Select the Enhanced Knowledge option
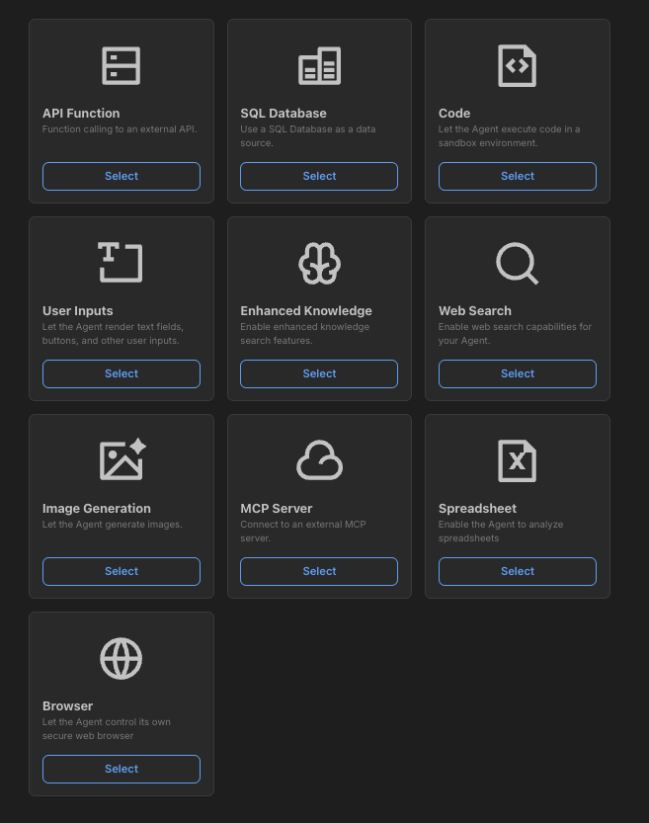 319,373
